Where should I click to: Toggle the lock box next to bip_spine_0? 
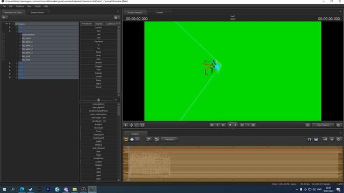[x=3, y=42]
